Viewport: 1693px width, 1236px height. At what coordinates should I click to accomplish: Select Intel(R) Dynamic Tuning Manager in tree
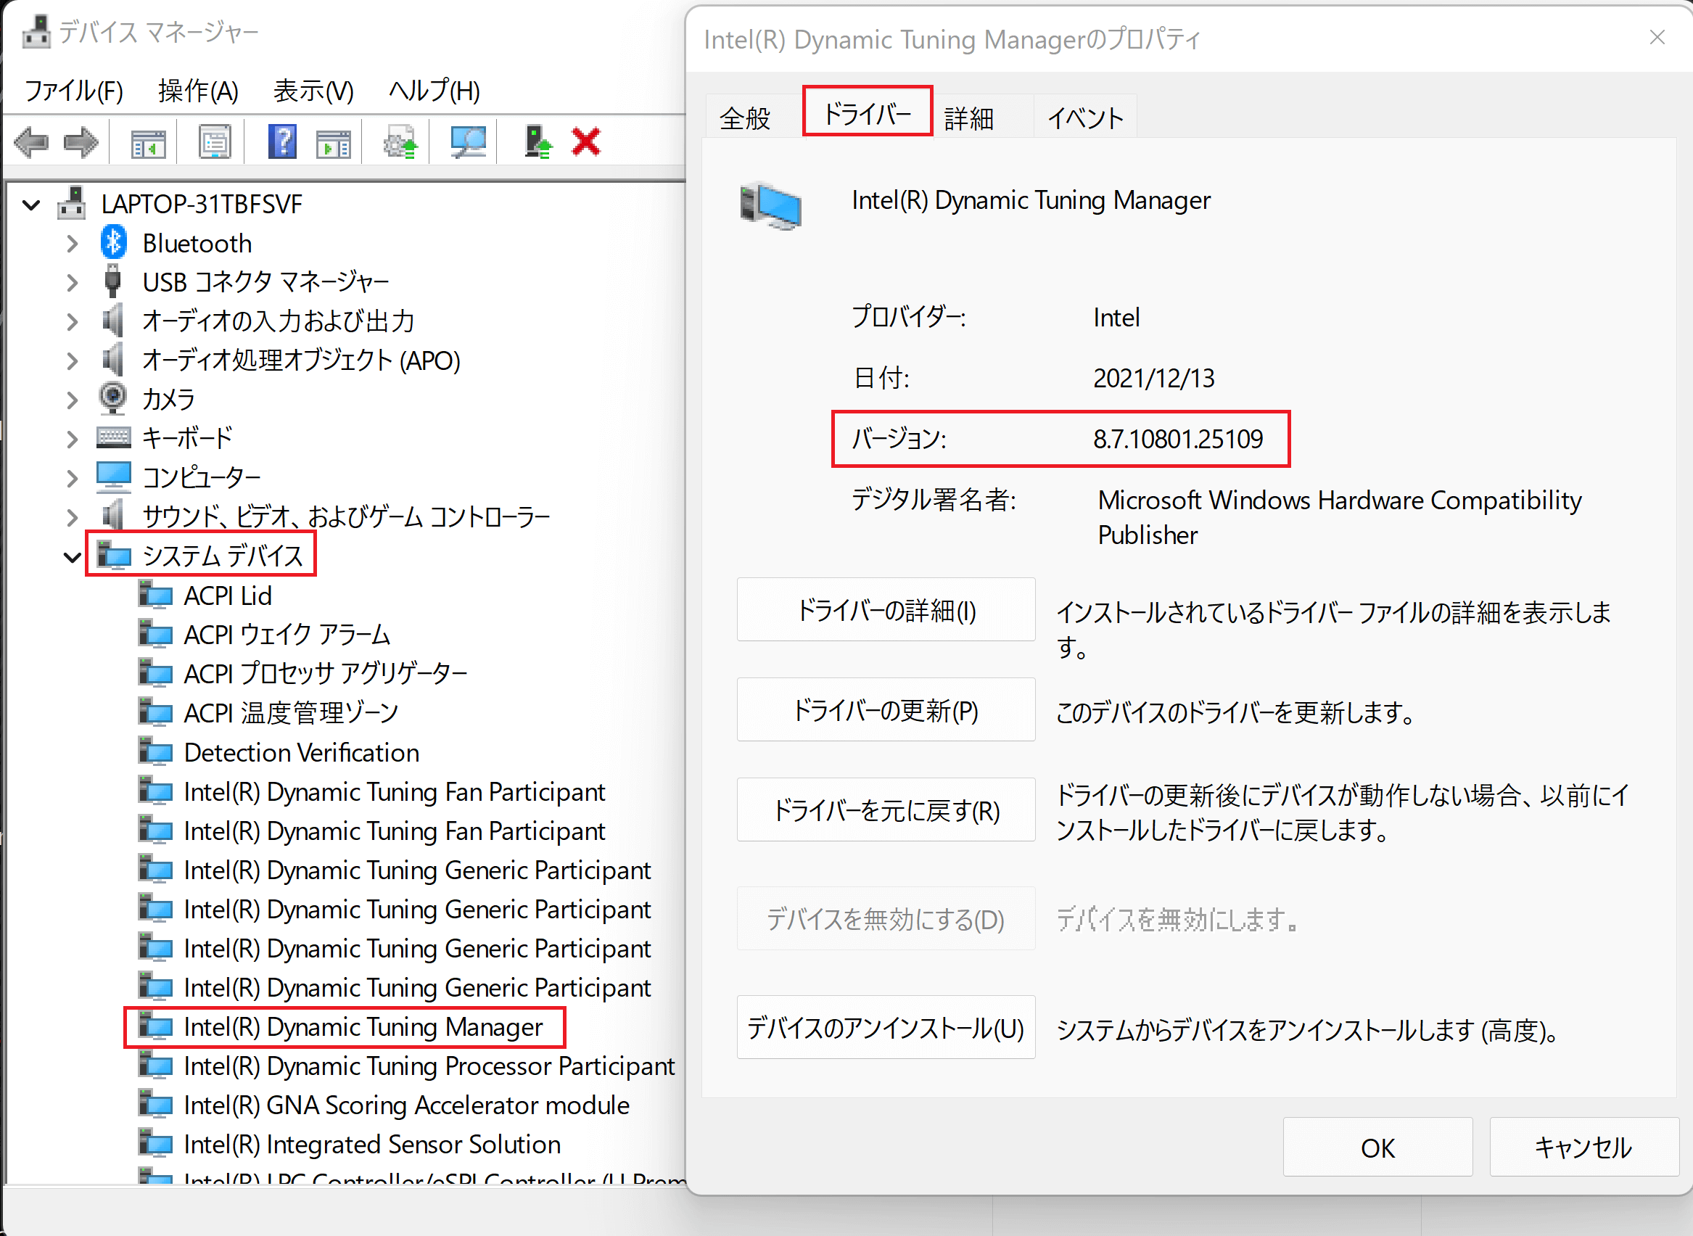(x=363, y=1026)
